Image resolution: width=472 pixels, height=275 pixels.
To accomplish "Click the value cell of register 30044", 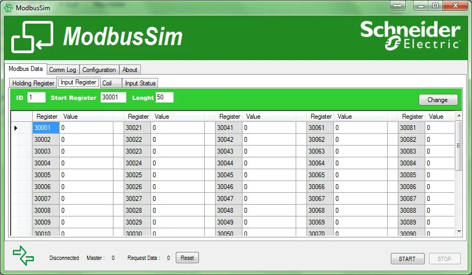I will 269,163.
